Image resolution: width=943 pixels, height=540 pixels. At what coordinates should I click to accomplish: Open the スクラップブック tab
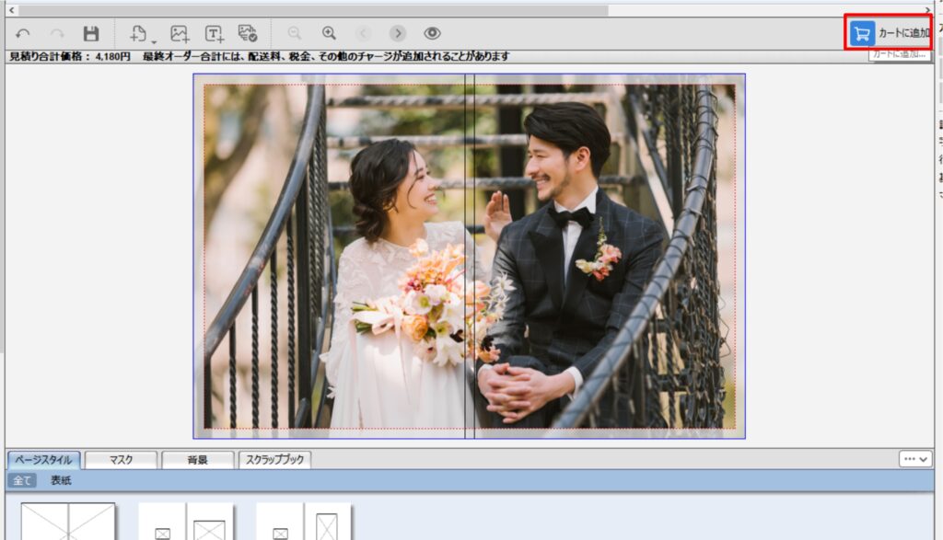(x=275, y=460)
